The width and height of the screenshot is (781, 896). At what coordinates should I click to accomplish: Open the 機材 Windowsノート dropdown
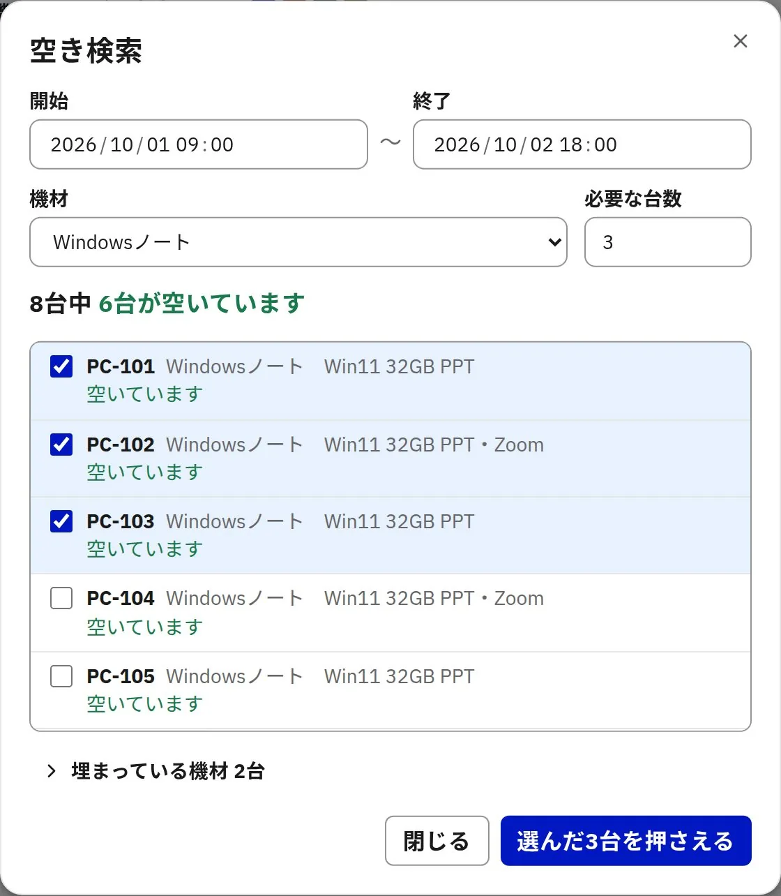298,242
